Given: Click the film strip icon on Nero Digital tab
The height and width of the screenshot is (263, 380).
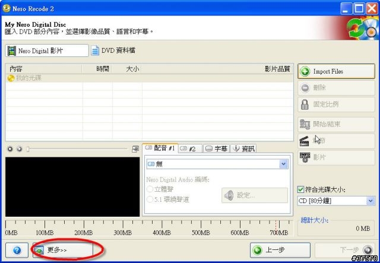Looking at the screenshot, I should (12, 51).
